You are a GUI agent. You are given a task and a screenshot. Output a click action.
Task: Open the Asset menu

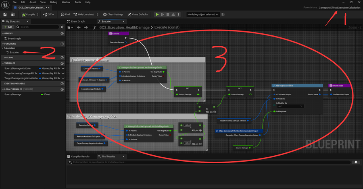33,2
